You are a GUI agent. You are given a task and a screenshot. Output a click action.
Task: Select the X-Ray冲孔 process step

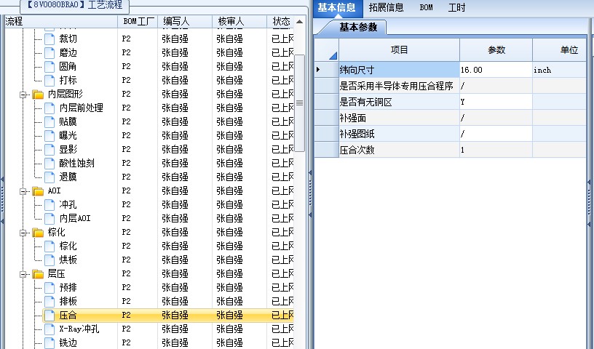pos(79,329)
